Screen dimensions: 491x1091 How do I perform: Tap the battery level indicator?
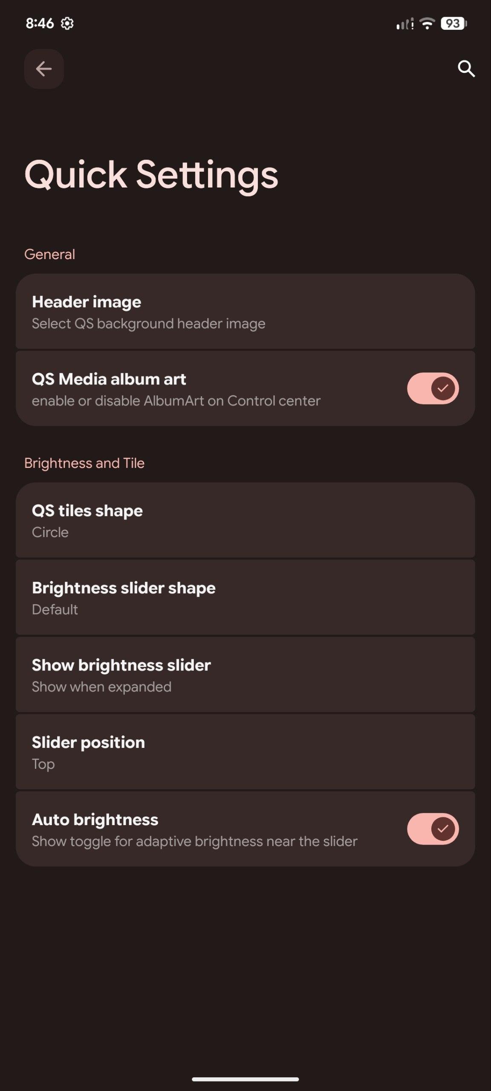point(453,23)
